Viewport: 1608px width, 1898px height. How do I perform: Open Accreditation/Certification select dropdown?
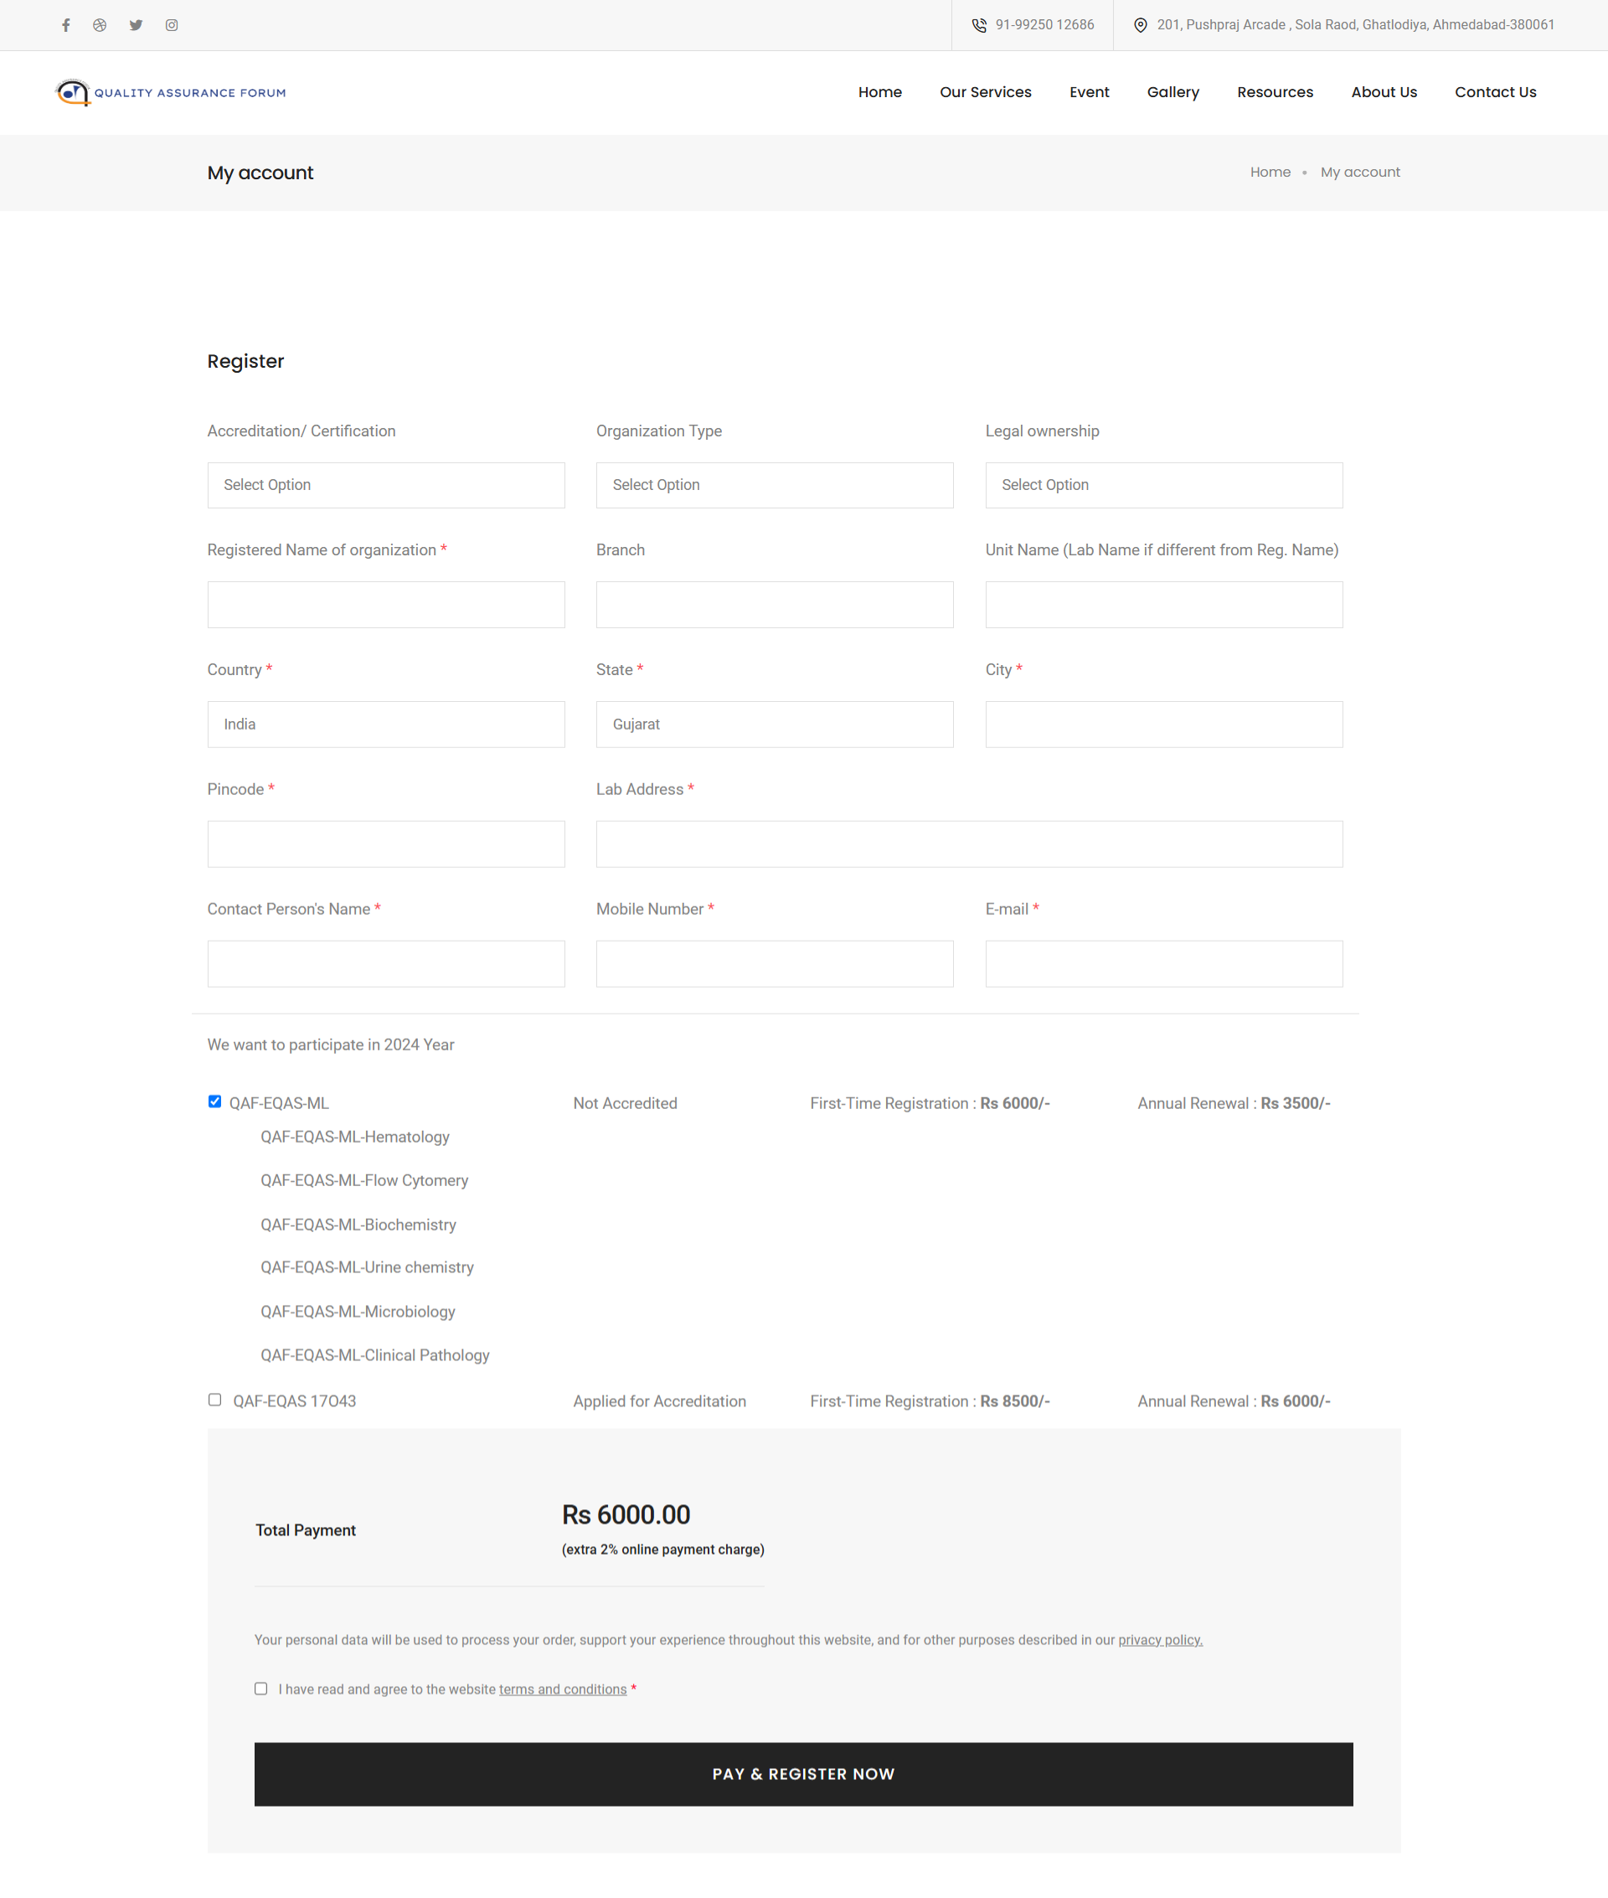pos(385,485)
